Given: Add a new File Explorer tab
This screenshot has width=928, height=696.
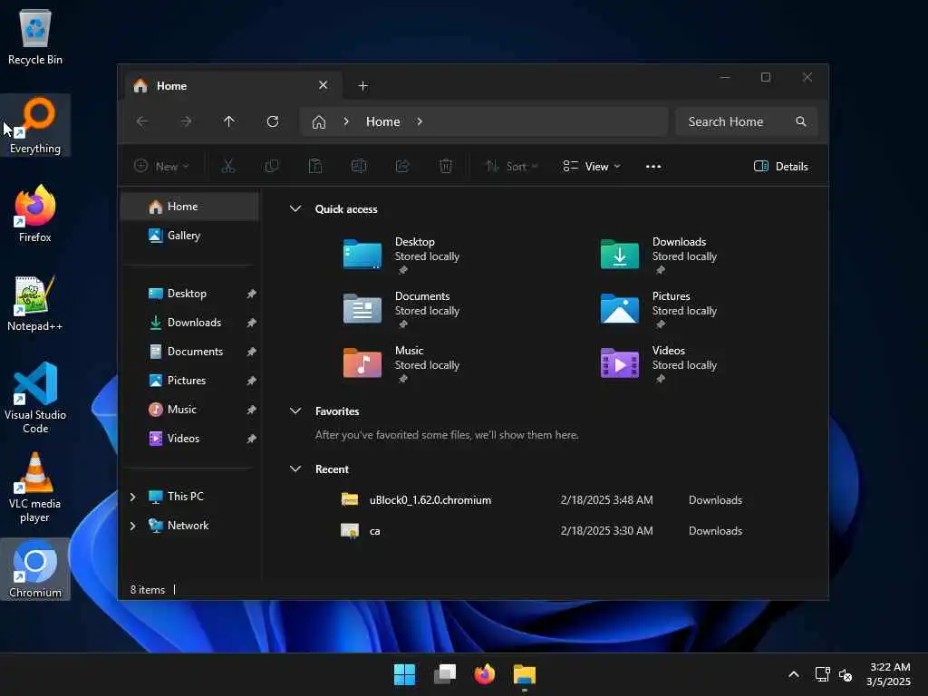Looking at the screenshot, I should (x=362, y=86).
